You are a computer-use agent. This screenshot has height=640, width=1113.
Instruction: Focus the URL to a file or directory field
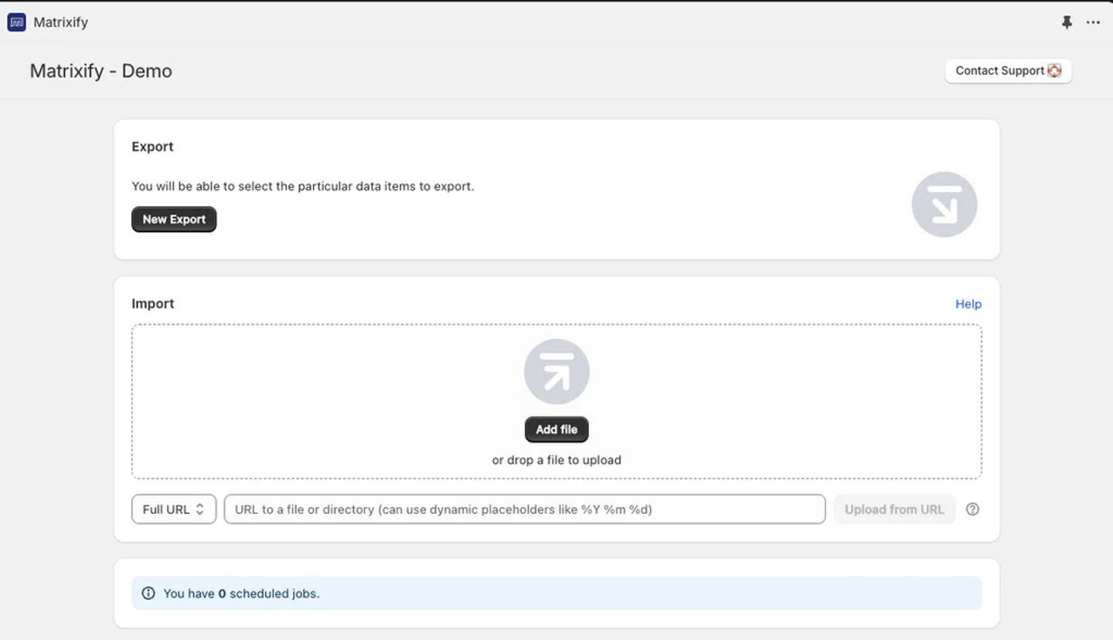[524, 509]
